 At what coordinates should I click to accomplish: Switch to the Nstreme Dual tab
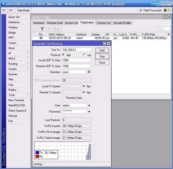(x=55, y=23)
